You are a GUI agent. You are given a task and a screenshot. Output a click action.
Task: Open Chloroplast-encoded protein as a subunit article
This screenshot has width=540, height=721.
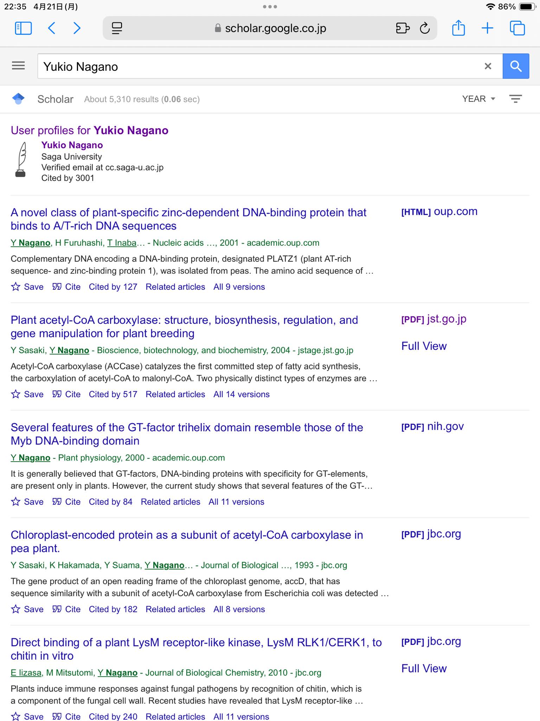pyautogui.click(x=187, y=541)
